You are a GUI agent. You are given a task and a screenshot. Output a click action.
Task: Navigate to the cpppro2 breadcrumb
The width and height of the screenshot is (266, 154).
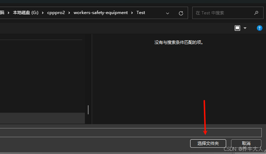pyautogui.click(x=56, y=13)
